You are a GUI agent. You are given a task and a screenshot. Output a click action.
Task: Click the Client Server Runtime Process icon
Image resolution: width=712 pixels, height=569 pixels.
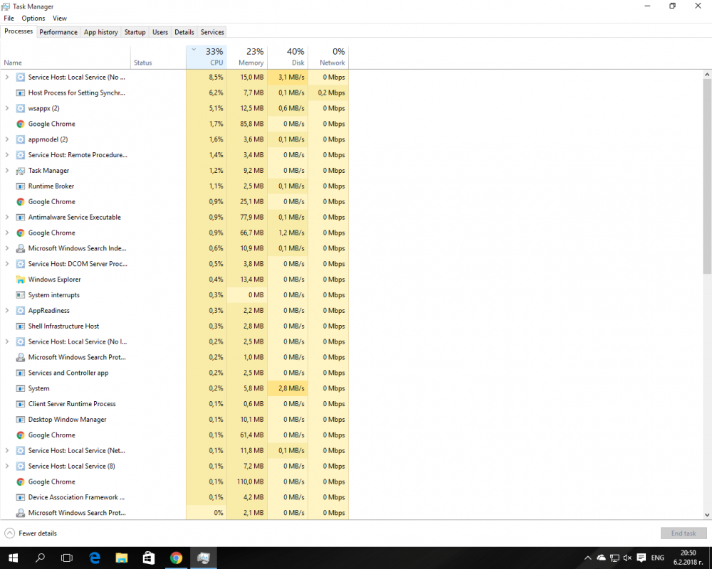coord(21,404)
